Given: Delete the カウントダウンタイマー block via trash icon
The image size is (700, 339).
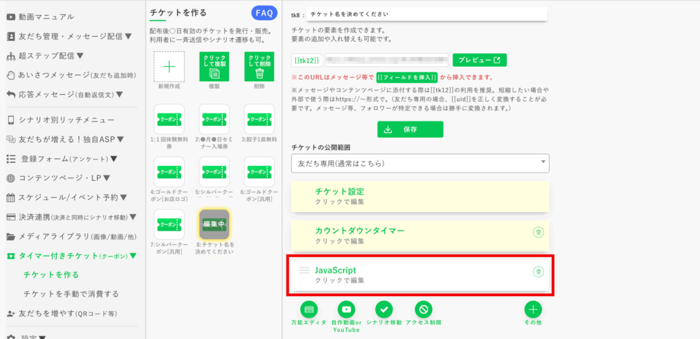Looking at the screenshot, I should click(x=539, y=232).
